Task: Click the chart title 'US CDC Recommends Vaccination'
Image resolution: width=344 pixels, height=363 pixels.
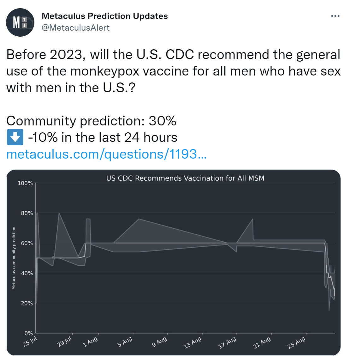Action: 185,178
